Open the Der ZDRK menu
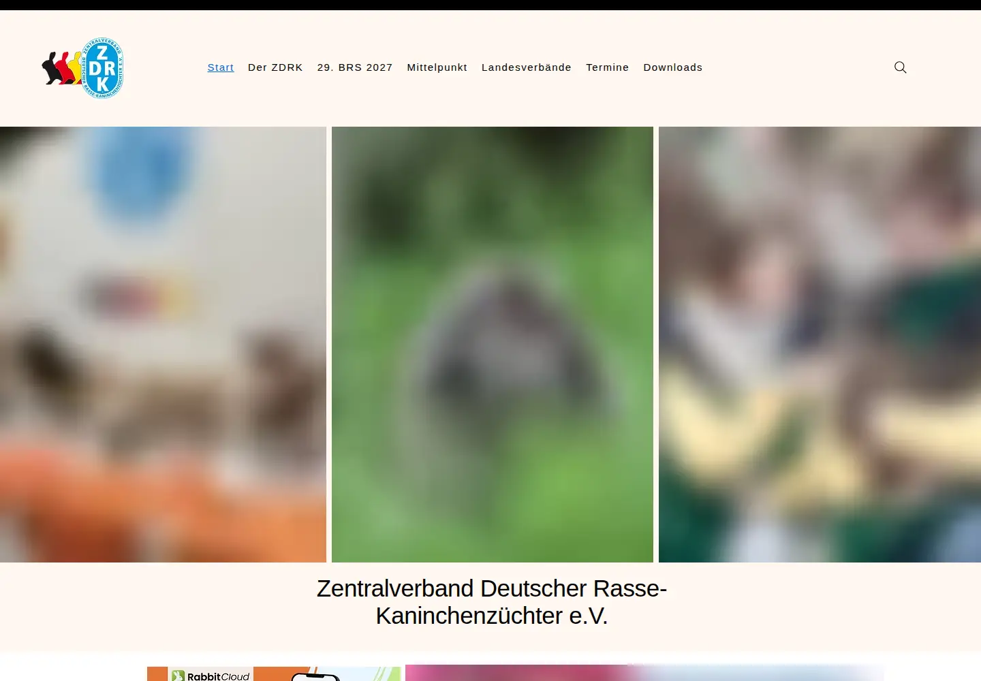 point(275,67)
